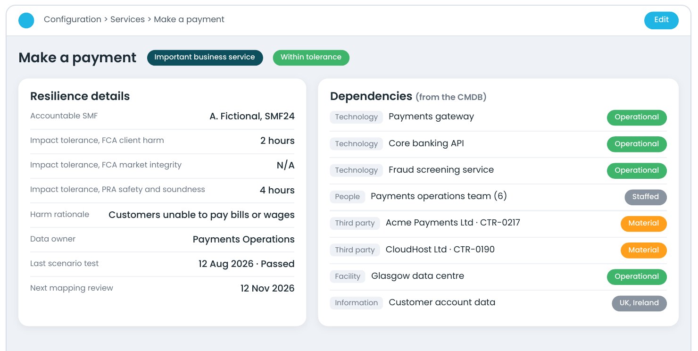698x351 pixels.
Task: Select the 'Payments Operations' data owner value
Action: click(243, 240)
